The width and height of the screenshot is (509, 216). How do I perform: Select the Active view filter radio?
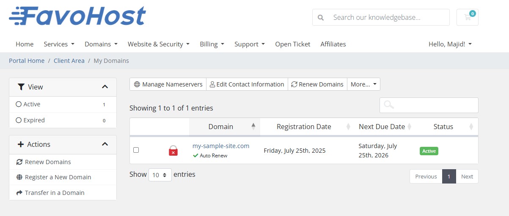coord(18,104)
